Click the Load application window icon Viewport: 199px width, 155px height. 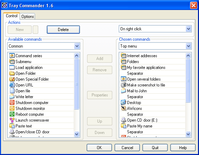(x=12, y=67)
